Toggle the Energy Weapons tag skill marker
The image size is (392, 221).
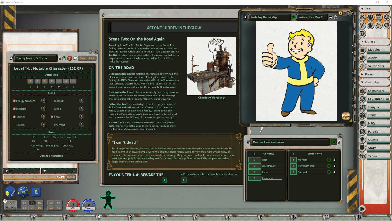click(14, 101)
